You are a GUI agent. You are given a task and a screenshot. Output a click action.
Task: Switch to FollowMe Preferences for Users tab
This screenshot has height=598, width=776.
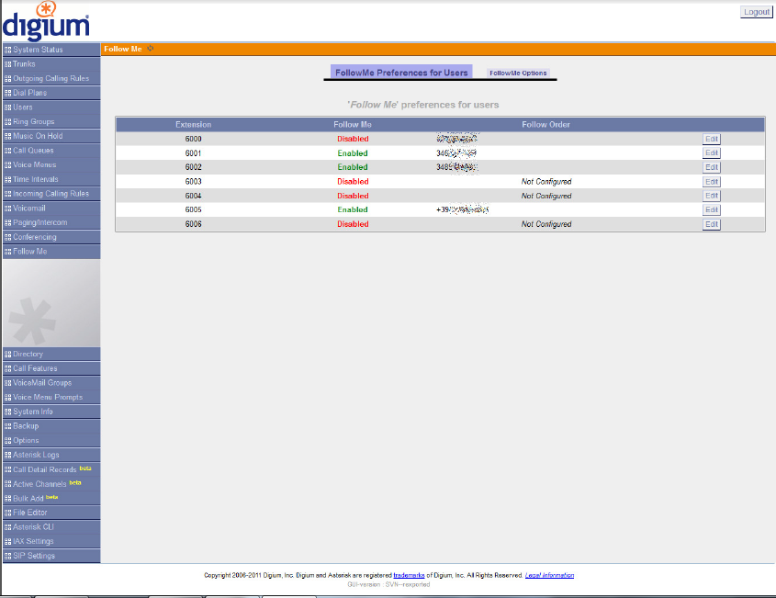[x=401, y=73]
